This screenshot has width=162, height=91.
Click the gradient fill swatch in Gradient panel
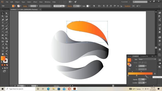(129, 60)
